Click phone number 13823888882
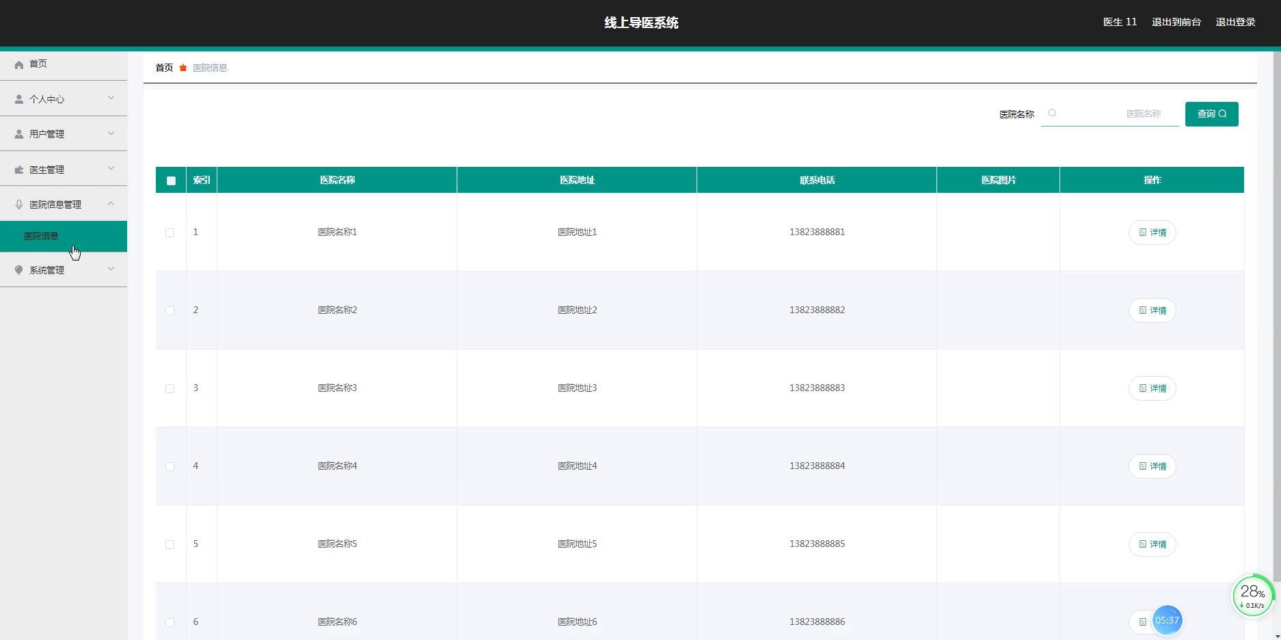This screenshot has width=1281, height=640. click(817, 310)
